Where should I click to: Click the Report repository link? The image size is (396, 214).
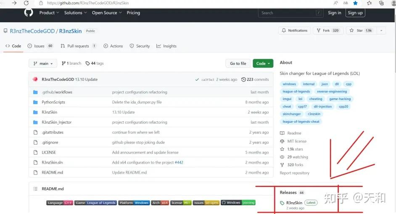click(294, 173)
